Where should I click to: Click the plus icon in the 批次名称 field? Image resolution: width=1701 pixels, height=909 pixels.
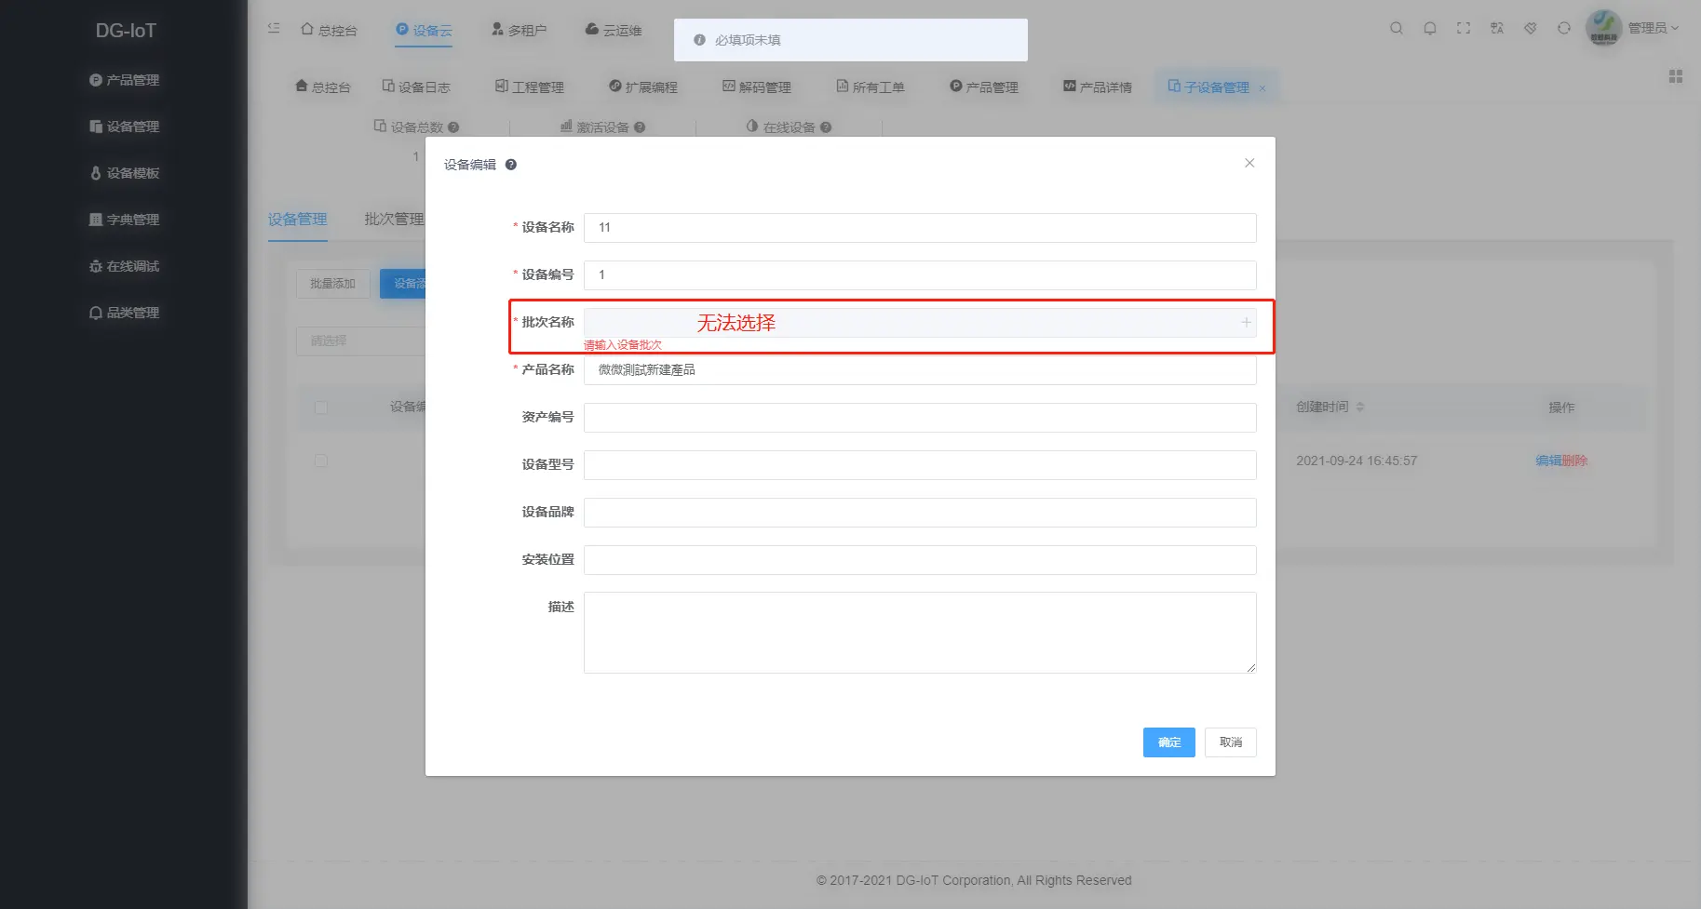pyautogui.click(x=1246, y=322)
